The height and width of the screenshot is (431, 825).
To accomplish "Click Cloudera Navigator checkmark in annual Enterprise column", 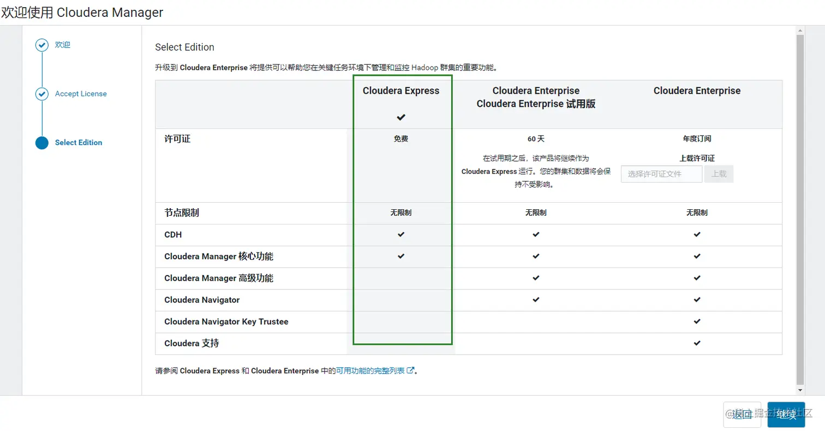I will [697, 300].
